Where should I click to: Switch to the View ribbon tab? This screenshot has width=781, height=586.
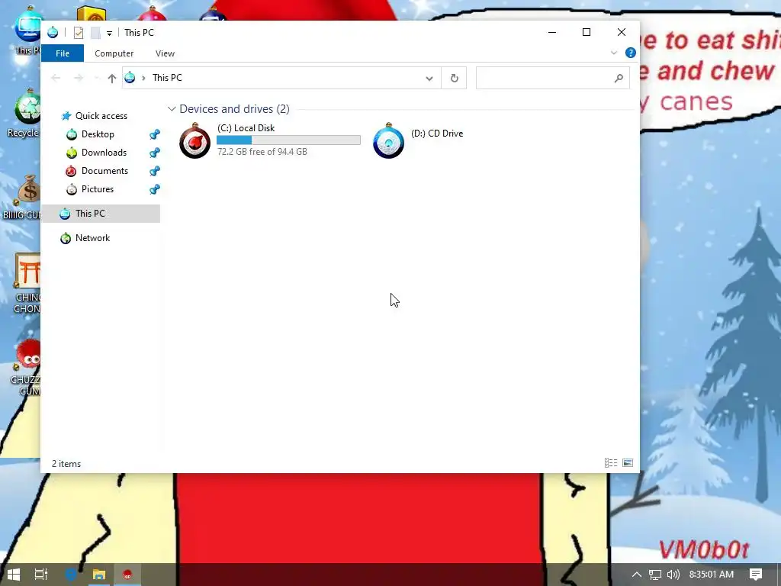165,53
